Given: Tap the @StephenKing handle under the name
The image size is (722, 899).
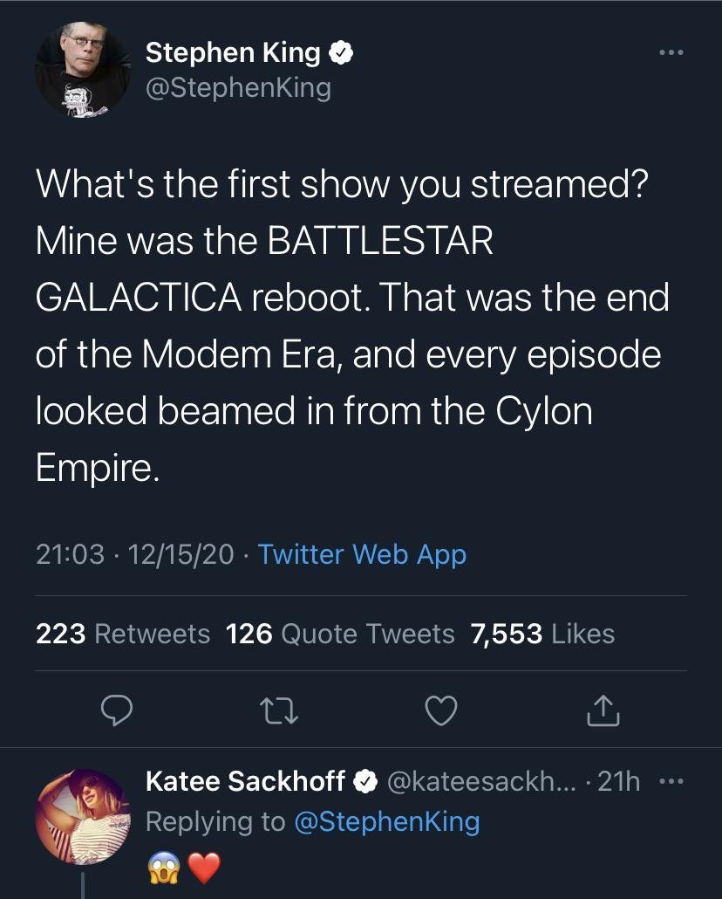Looking at the screenshot, I should [x=238, y=87].
